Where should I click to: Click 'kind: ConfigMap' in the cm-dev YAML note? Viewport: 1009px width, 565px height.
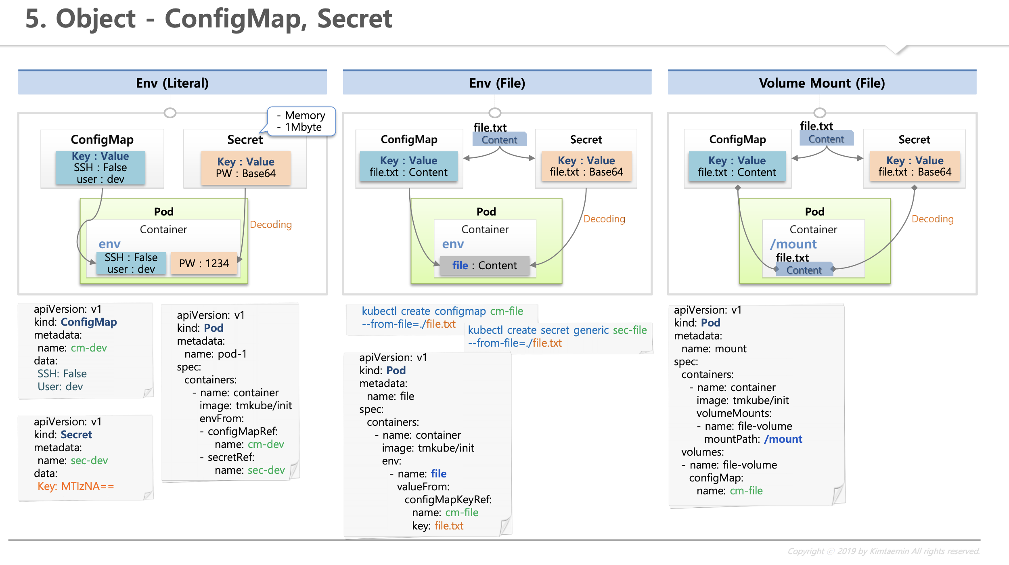pyautogui.click(x=75, y=322)
